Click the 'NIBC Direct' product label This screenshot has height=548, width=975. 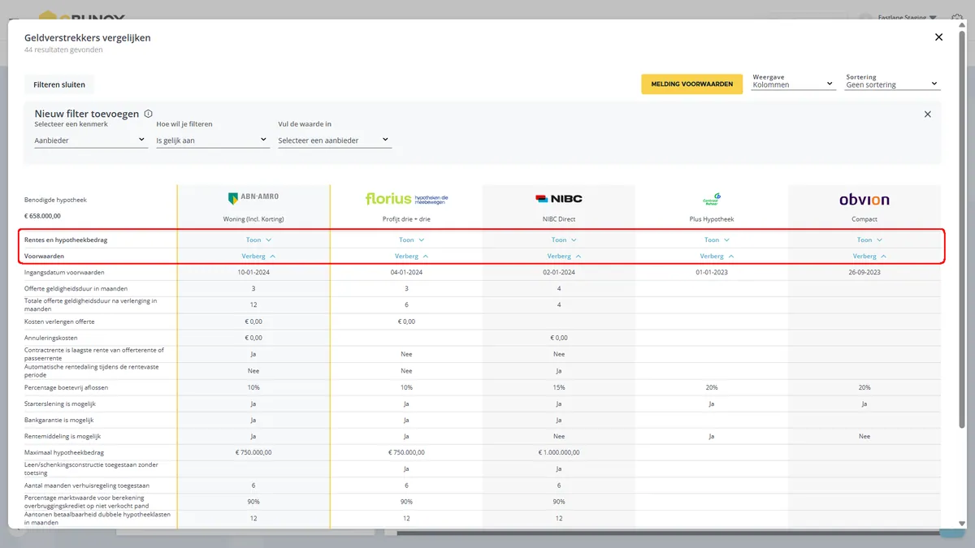click(559, 219)
